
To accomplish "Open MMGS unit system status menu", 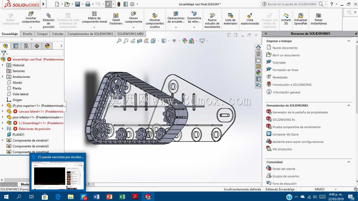I will [320, 189].
